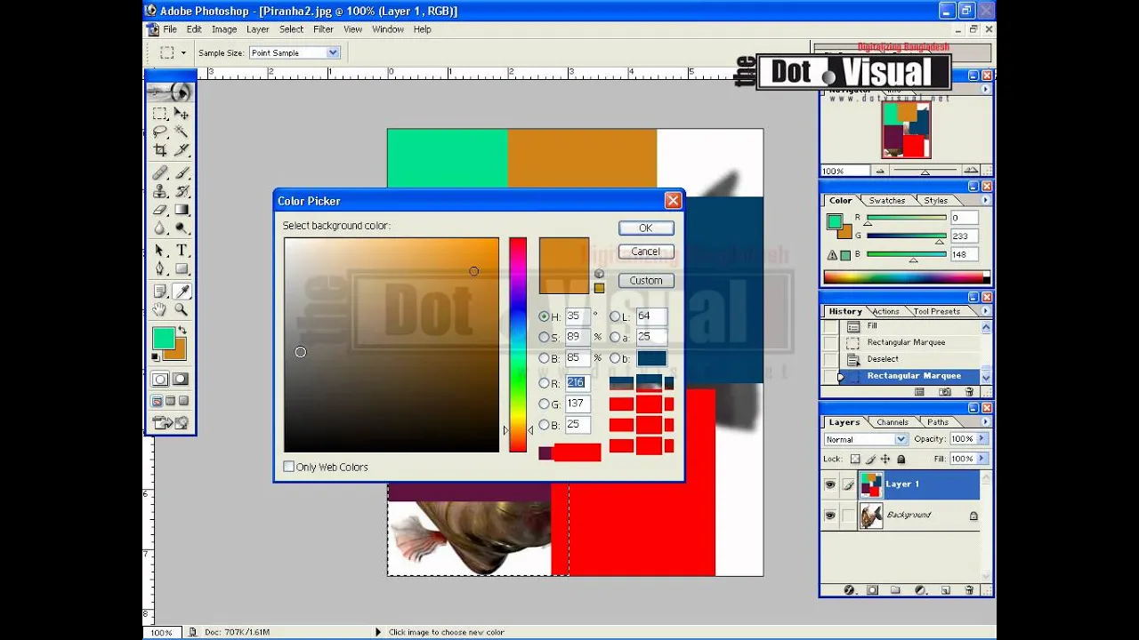
Task: Select the Lasso tool
Action: (160, 132)
